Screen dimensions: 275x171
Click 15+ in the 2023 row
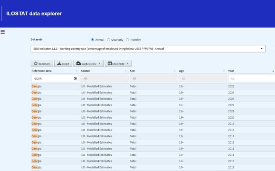[x=181, y=99]
